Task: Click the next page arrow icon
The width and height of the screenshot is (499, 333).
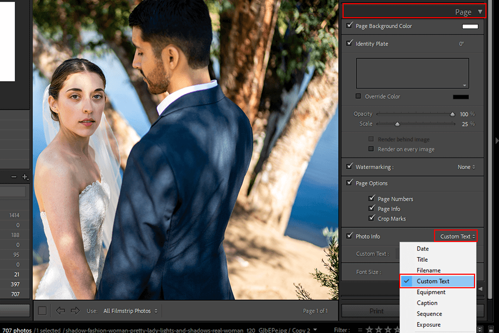Action: (75, 311)
